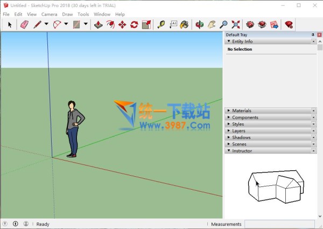323x229 pixels.
Task: Open Extension Warehouse toolbar icon
Action: coord(262,25)
